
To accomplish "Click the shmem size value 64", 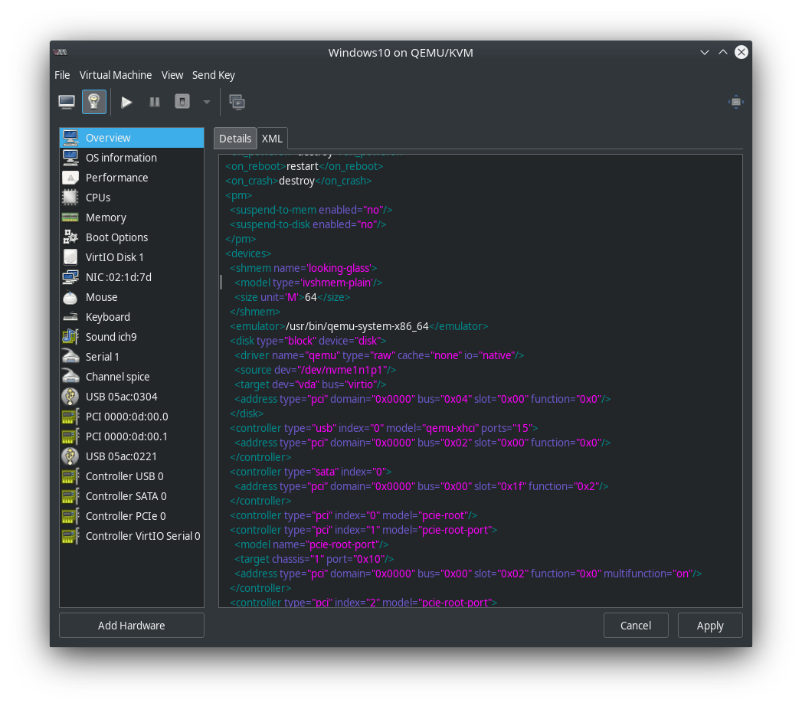I will [x=311, y=297].
